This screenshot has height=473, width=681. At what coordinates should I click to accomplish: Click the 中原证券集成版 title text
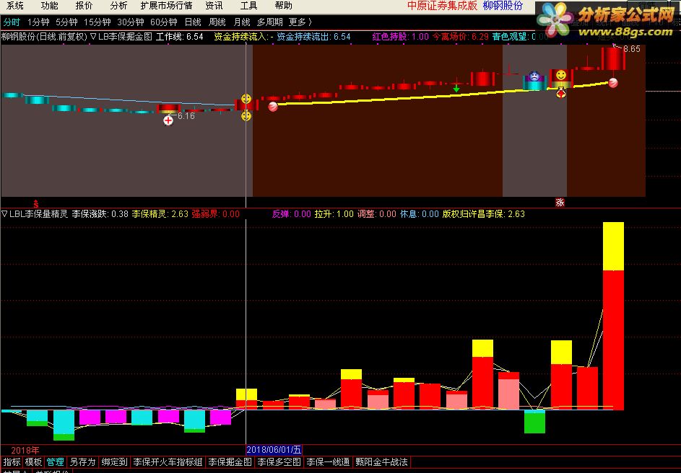[x=442, y=6]
